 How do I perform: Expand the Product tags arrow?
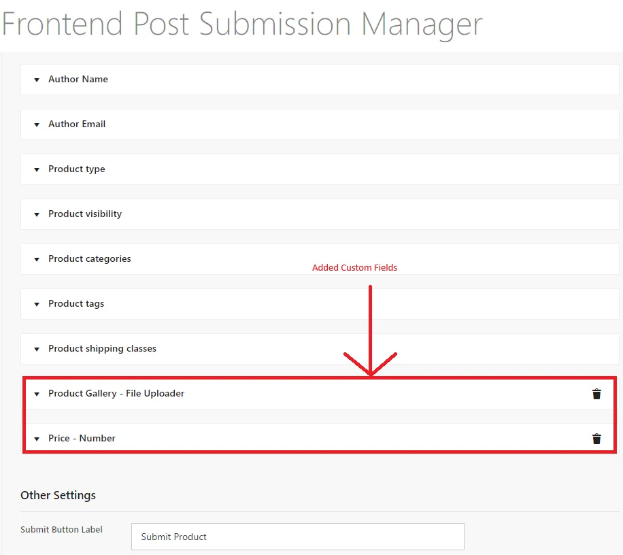coord(37,304)
